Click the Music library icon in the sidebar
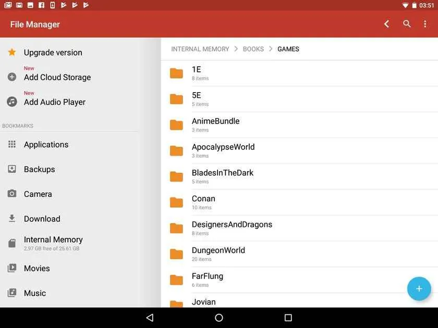Screen dimensions: 438x328 [x=12, y=293]
